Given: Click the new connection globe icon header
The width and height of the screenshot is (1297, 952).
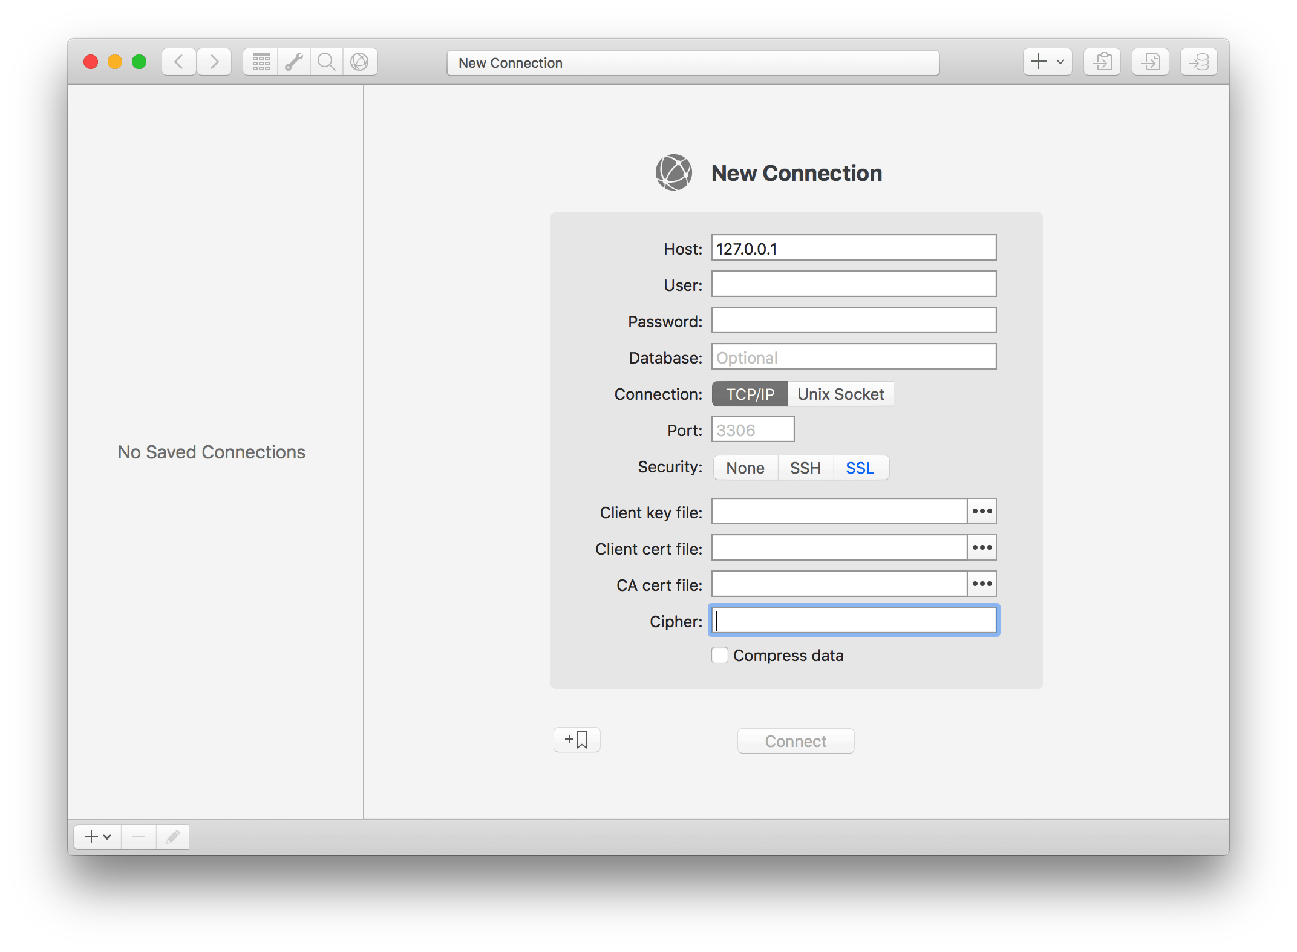Looking at the screenshot, I should click(671, 173).
